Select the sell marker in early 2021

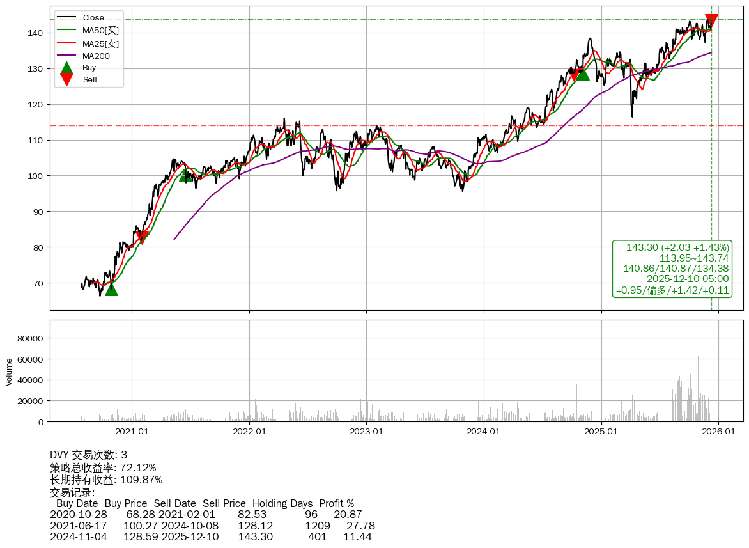[x=142, y=238]
